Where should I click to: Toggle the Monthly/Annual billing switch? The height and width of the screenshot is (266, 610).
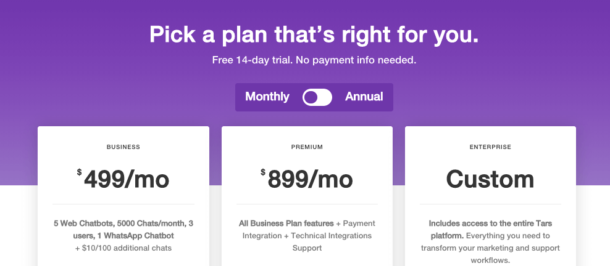coord(317,97)
